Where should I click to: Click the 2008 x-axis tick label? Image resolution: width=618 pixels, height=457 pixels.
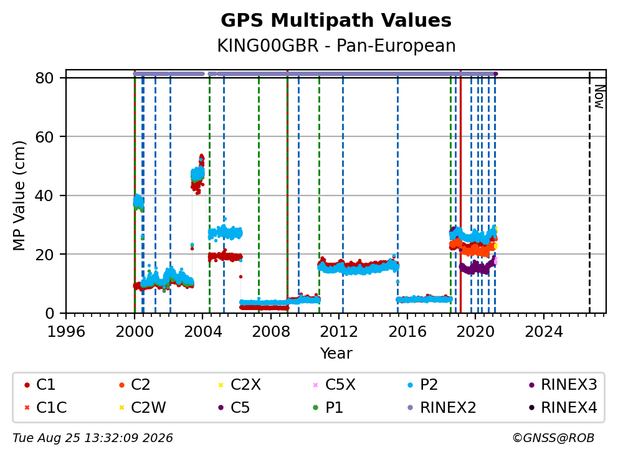(271, 332)
